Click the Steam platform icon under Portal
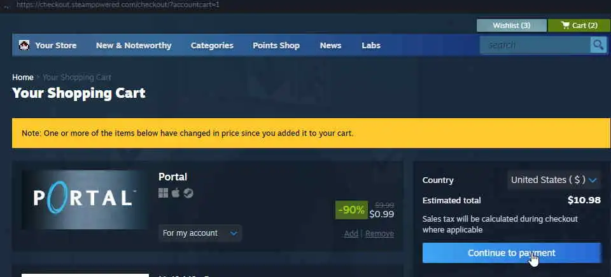Image resolution: width=611 pixels, height=277 pixels. click(188, 193)
